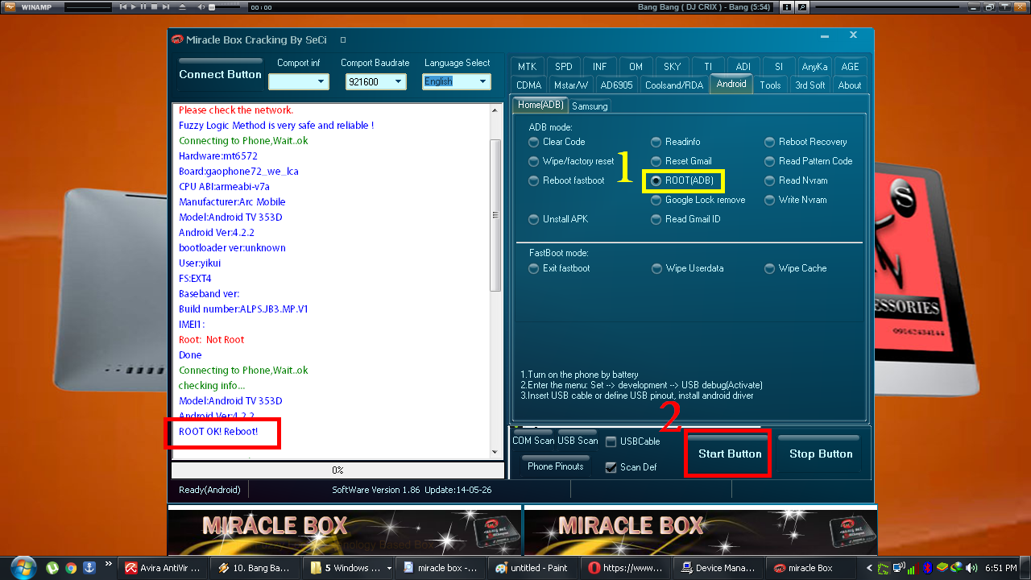
Task: Show hidden system tray icons arrow
Action: (870, 568)
